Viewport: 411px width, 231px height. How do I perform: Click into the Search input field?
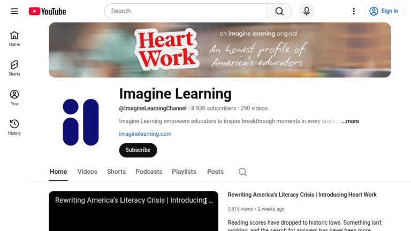click(x=185, y=11)
